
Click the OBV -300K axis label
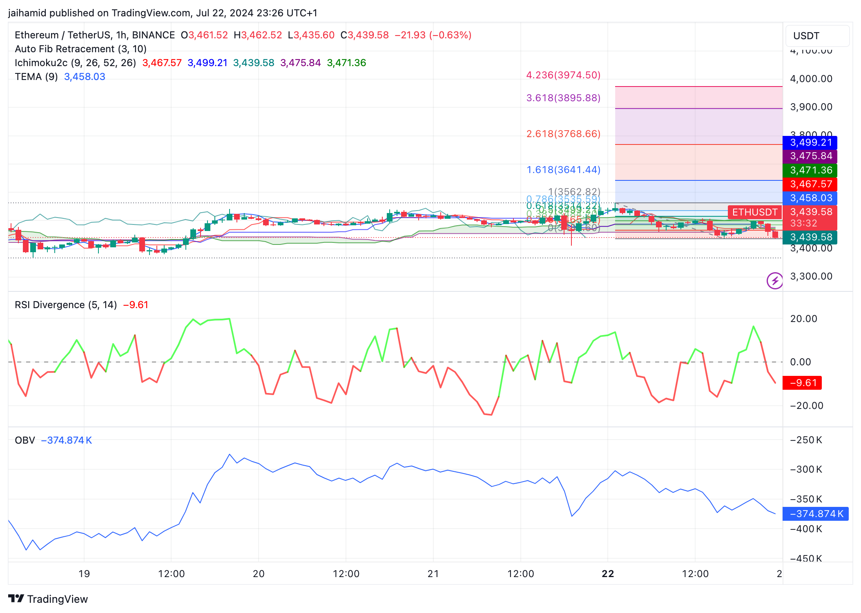[x=806, y=469]
